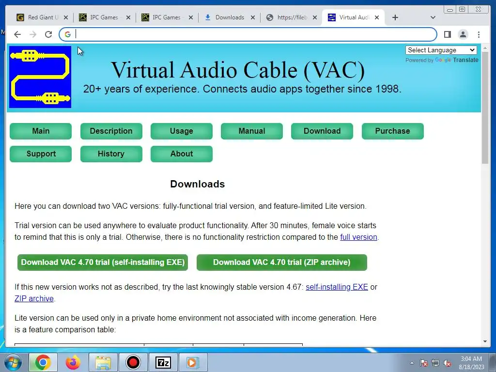View the History page
The height and width of the screenshot is (372, 496).
[111, 154]
